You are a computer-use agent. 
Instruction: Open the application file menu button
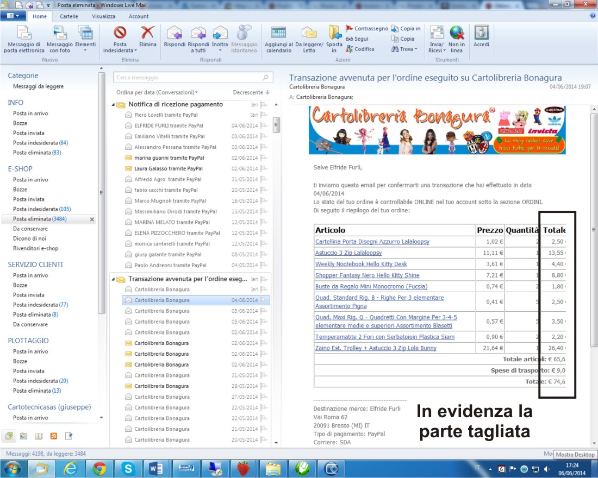click(13, 16)
